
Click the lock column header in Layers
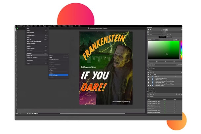click(150, 74)
